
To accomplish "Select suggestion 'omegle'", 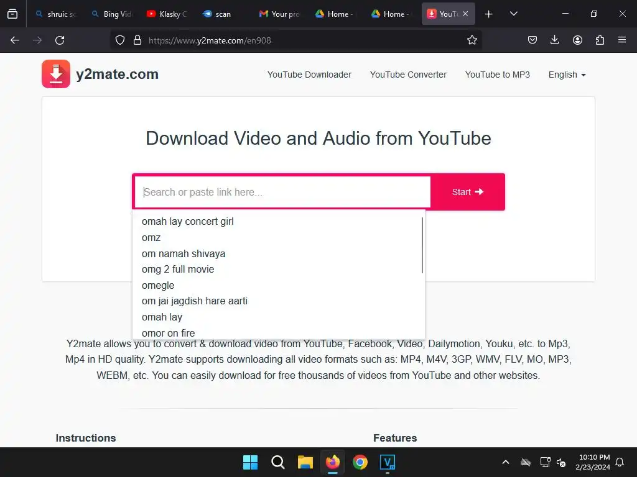I will (157, 285).
